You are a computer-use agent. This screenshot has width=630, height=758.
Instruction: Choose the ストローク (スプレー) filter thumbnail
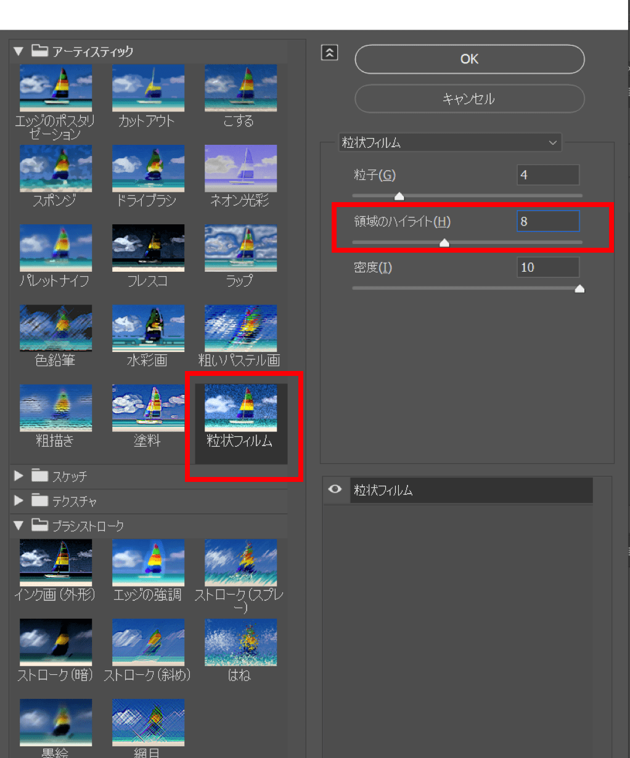(240, 562)
